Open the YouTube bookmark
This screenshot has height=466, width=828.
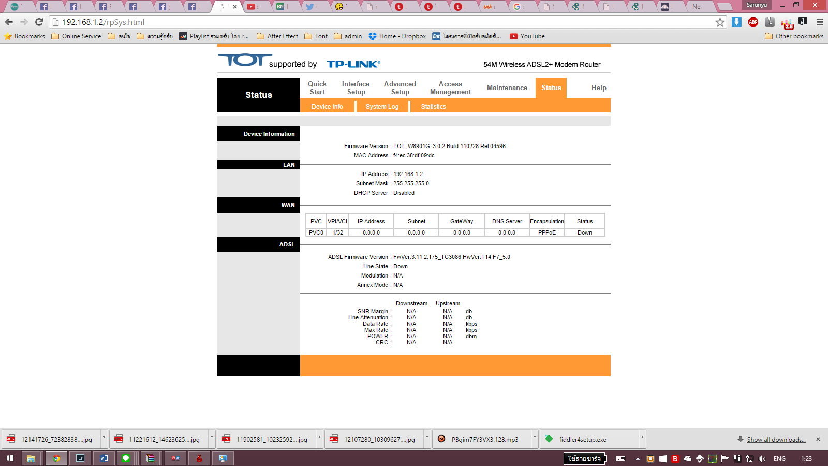527,36
